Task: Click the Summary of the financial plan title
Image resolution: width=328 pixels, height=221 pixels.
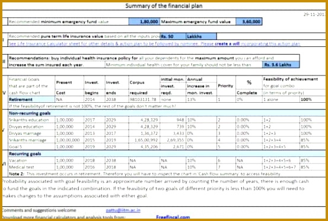Action: point(164,6)
